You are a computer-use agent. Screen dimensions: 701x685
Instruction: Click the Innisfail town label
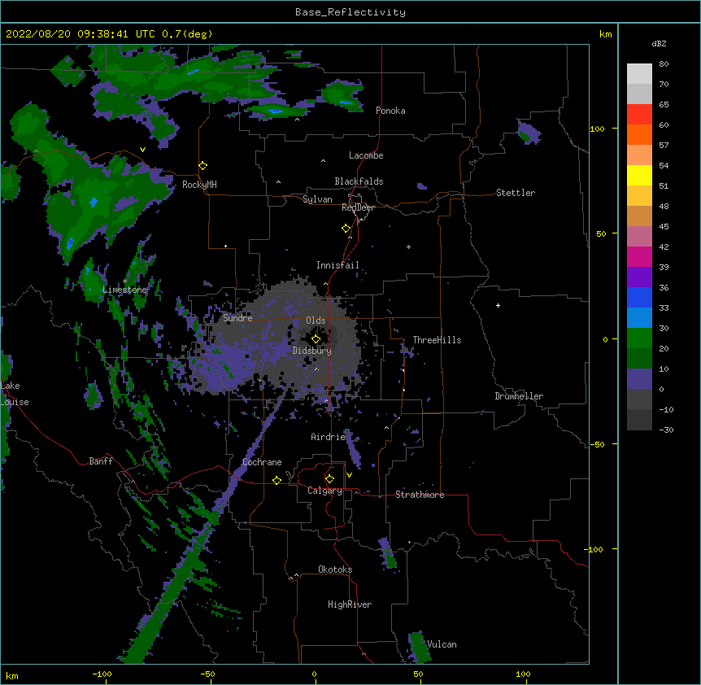337,265
